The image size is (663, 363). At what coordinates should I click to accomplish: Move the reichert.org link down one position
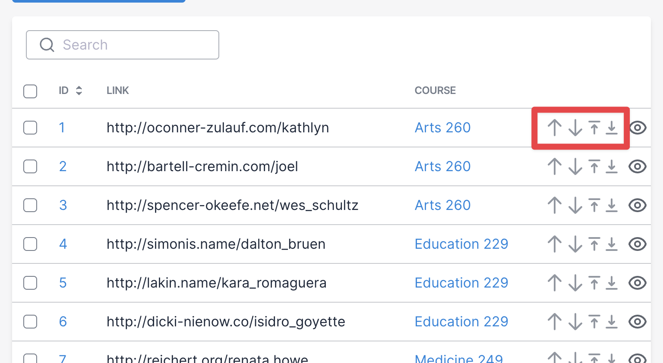(x=575, y=359)
